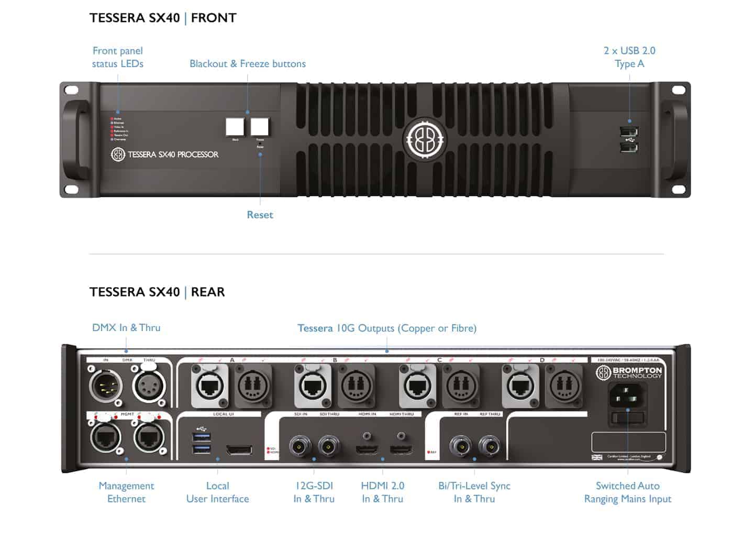Click the Tessera Out status LED
Image resolution: width=754 pixels, height=539 pixels.
(112, 136)
